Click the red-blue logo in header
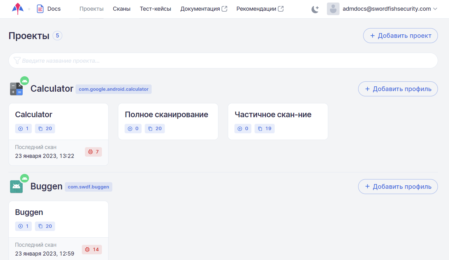Screen dimensions: 449x260 tap(18, 9)
